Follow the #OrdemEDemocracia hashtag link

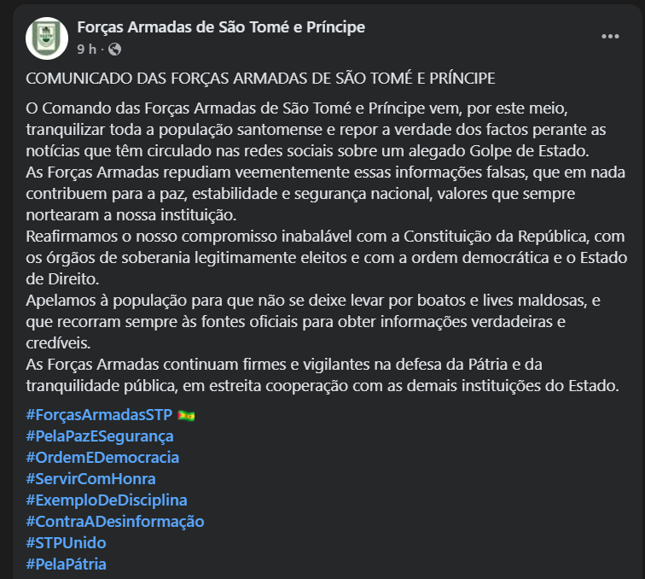click(102, 458)
